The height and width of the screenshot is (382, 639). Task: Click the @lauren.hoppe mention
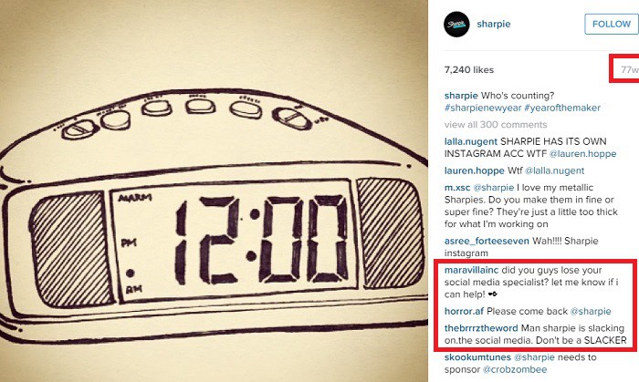tap(582, 154)
